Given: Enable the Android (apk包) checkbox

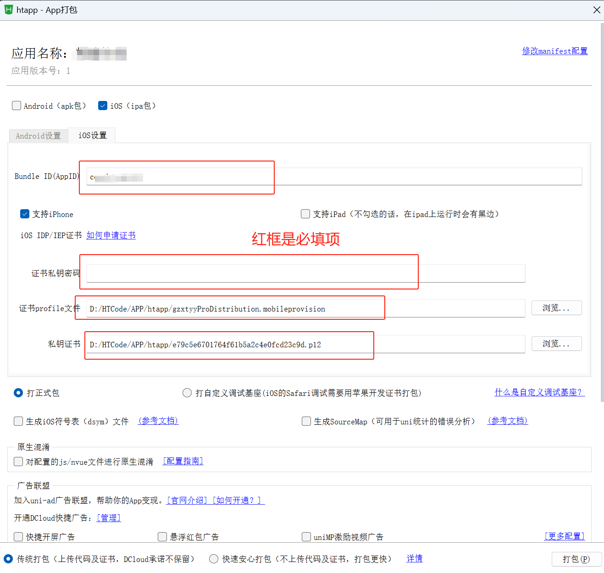Looking at the screenshot, I should [x=17, y=106].
